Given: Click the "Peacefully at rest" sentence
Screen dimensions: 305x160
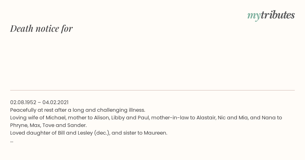Looking at the screenshot, I should 78,110.
